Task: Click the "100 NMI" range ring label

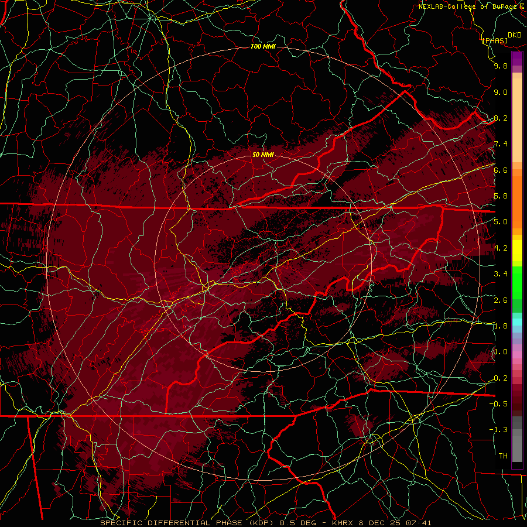Action: (x=263, y=46)
